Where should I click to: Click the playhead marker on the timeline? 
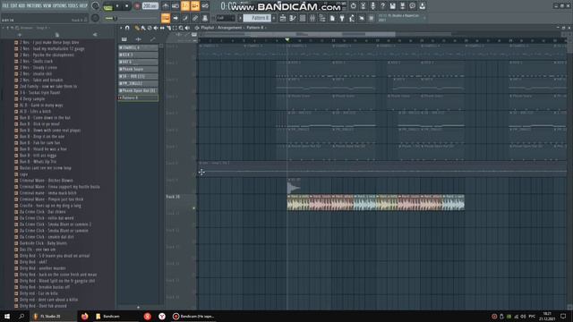pyautogui.click(x=287, y=39)
